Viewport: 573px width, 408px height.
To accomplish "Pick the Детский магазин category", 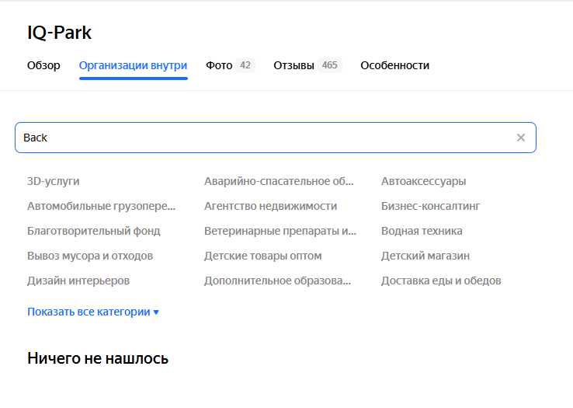I will (425, 256).
